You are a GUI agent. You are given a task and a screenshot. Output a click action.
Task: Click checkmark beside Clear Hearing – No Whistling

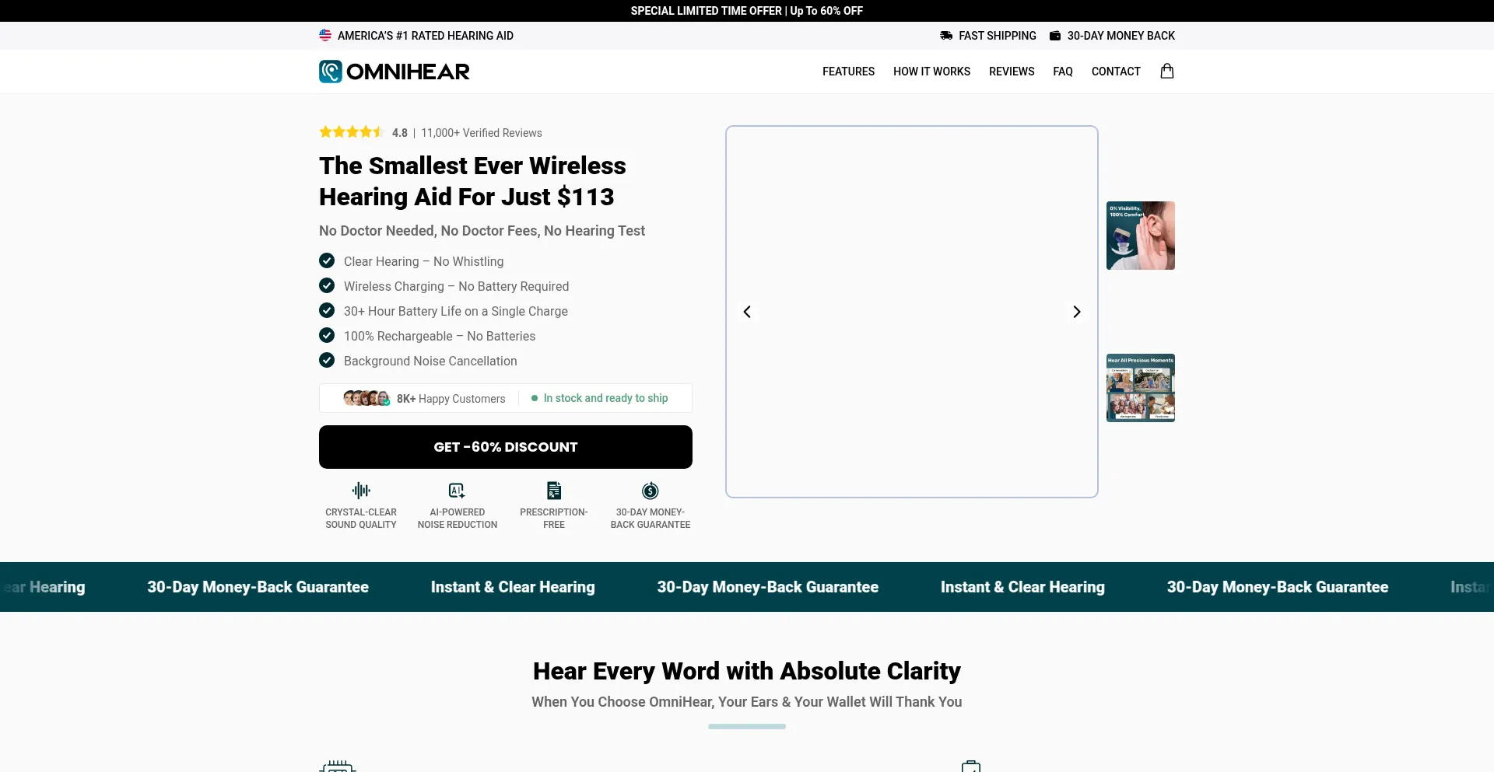(327, 260)
